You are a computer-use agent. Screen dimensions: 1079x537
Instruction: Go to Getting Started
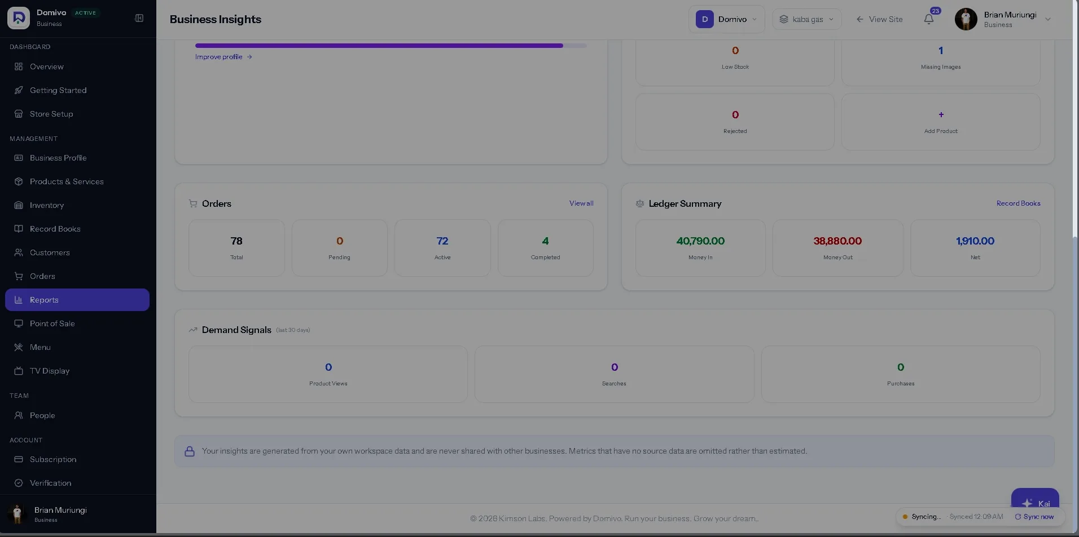coord(77,90)
